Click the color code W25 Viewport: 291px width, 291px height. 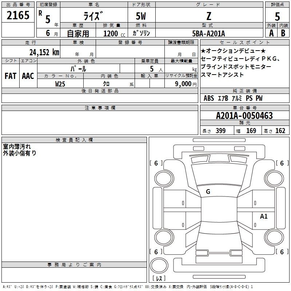click(60, 84)
